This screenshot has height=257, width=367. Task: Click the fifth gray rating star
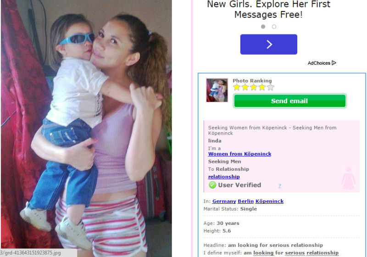[x=271, y=87]
